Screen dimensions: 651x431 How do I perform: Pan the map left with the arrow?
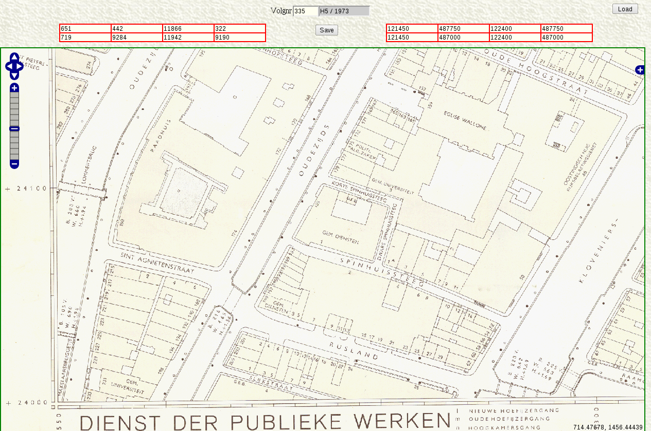(x=9, y=66)
